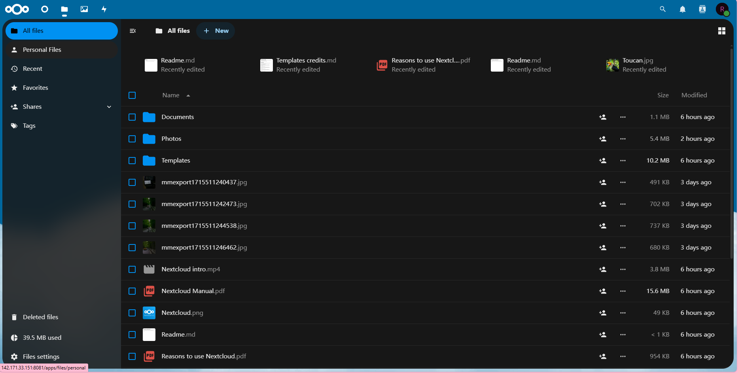Share Reasons to use Nextcloud.pdf

coord(603,356)
